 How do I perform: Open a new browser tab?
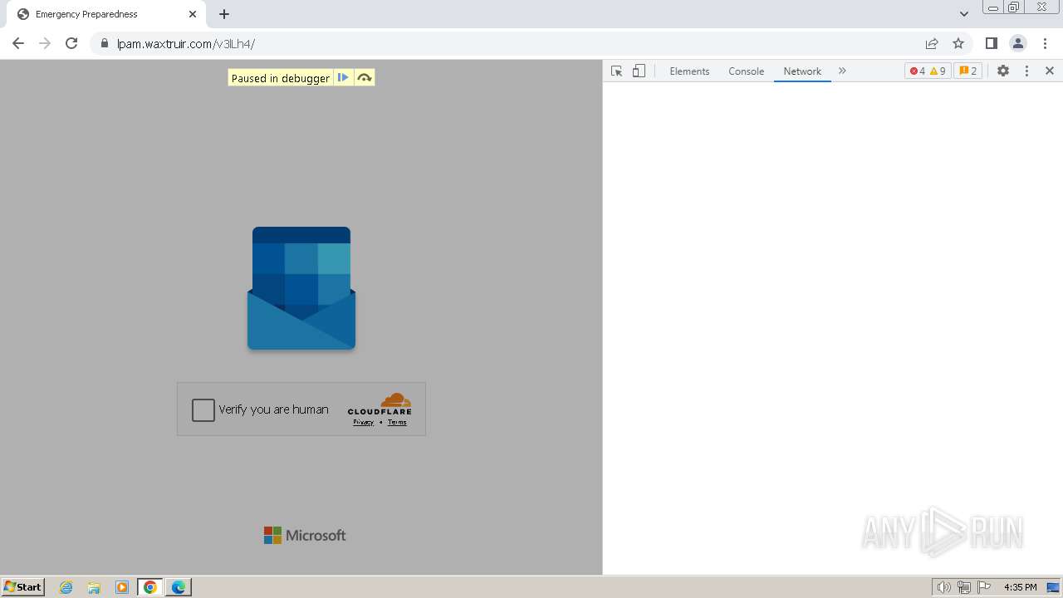[224, 14]
